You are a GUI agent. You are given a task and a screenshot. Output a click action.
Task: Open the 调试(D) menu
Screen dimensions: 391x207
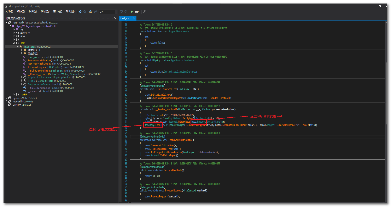(x=45, y=12)
